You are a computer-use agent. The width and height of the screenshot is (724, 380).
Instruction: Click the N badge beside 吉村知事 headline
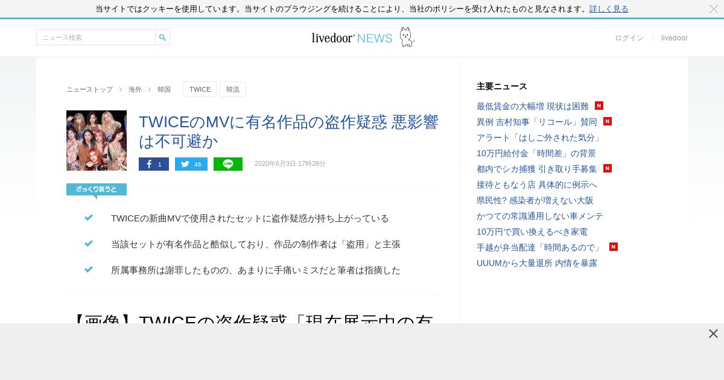click(x=608, y=121)
